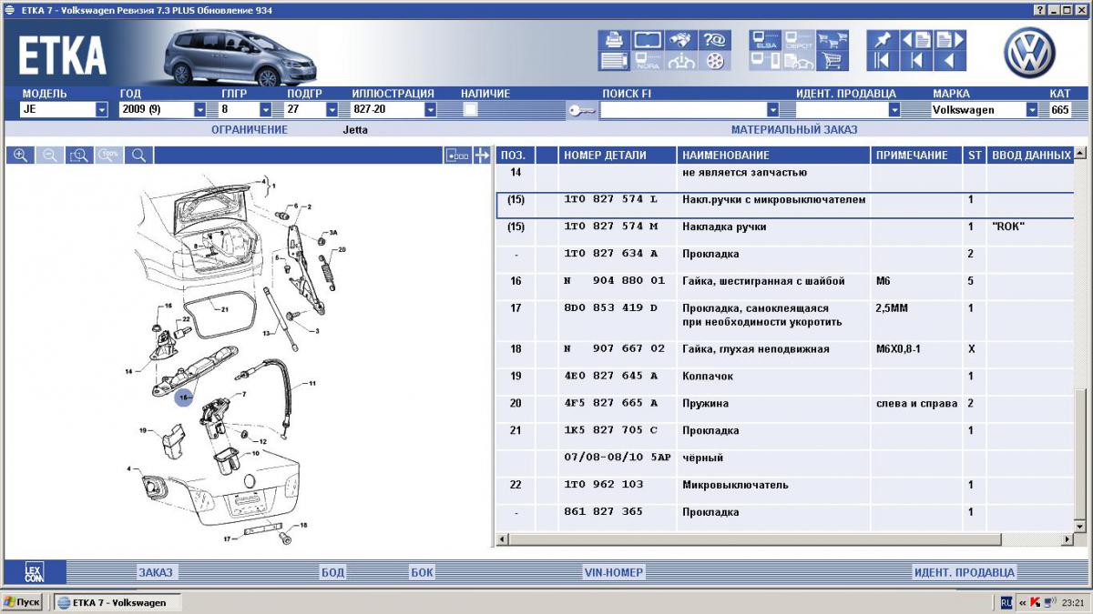Open the single shopping cart icon

(x=831, y=62)
